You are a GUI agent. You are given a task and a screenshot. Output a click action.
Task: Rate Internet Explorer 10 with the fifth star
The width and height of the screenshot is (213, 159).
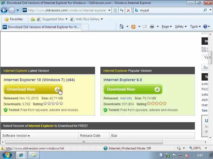[61, 104]
